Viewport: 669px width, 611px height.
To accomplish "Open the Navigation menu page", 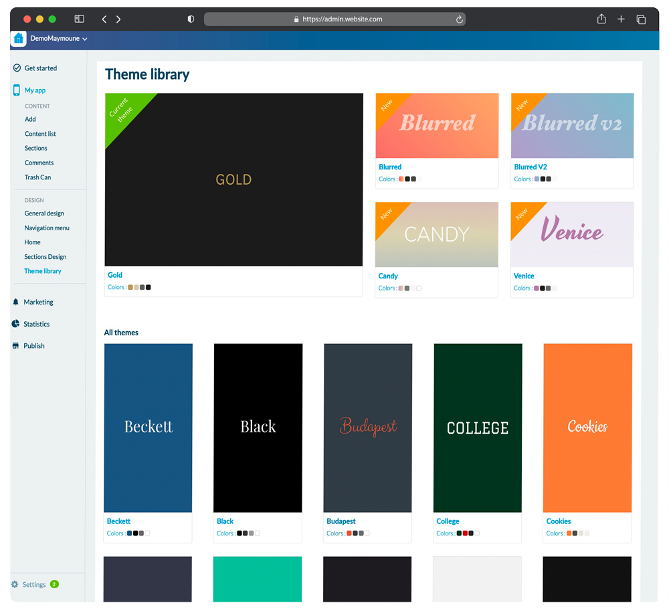I will pyautogui.click(x=47, y=228).
